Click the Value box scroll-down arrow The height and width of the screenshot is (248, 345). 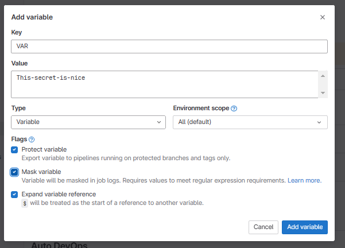click(x=323, y=92)
